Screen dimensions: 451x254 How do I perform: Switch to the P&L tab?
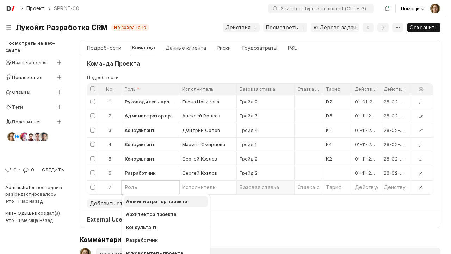(292, 48)
